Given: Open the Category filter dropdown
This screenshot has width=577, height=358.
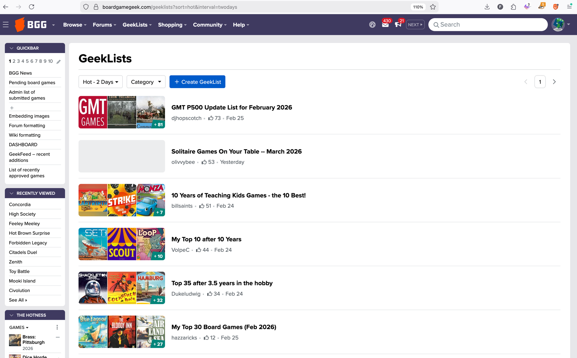Looking at the screenshot, I should 146,82.
